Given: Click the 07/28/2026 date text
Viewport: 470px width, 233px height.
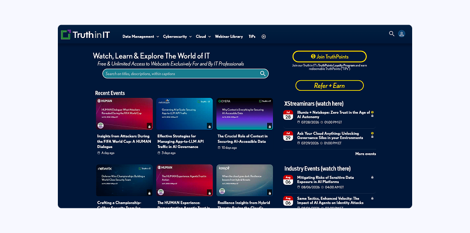Looking at the screenshot, I should point(309,122).
